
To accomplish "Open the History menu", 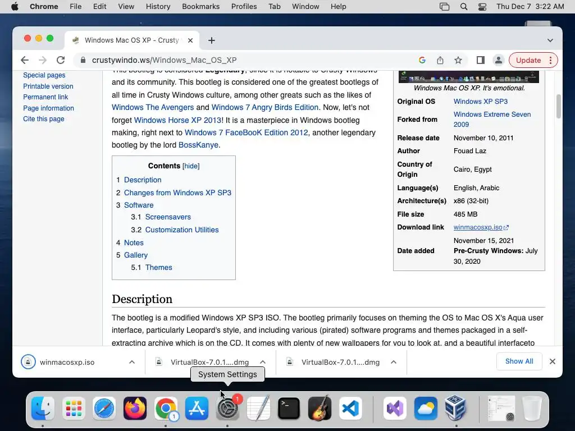I will [x=158, y=7].
